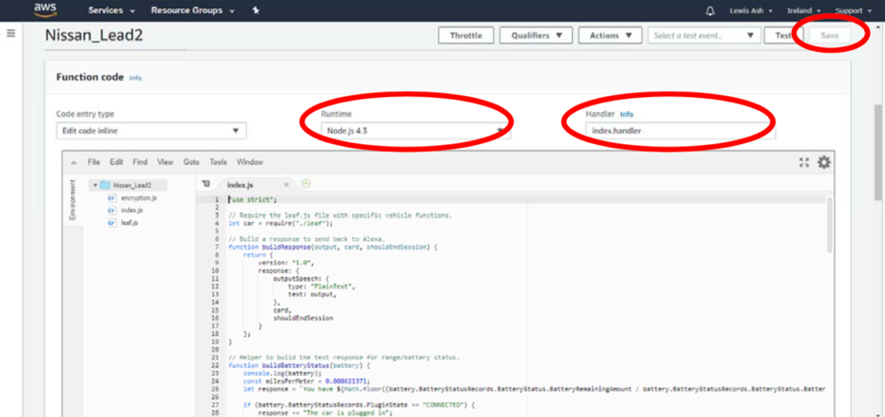Click the buildBatteryStatus function line
Viewport: 885px width, 417px height.
[x=299, y=365]
